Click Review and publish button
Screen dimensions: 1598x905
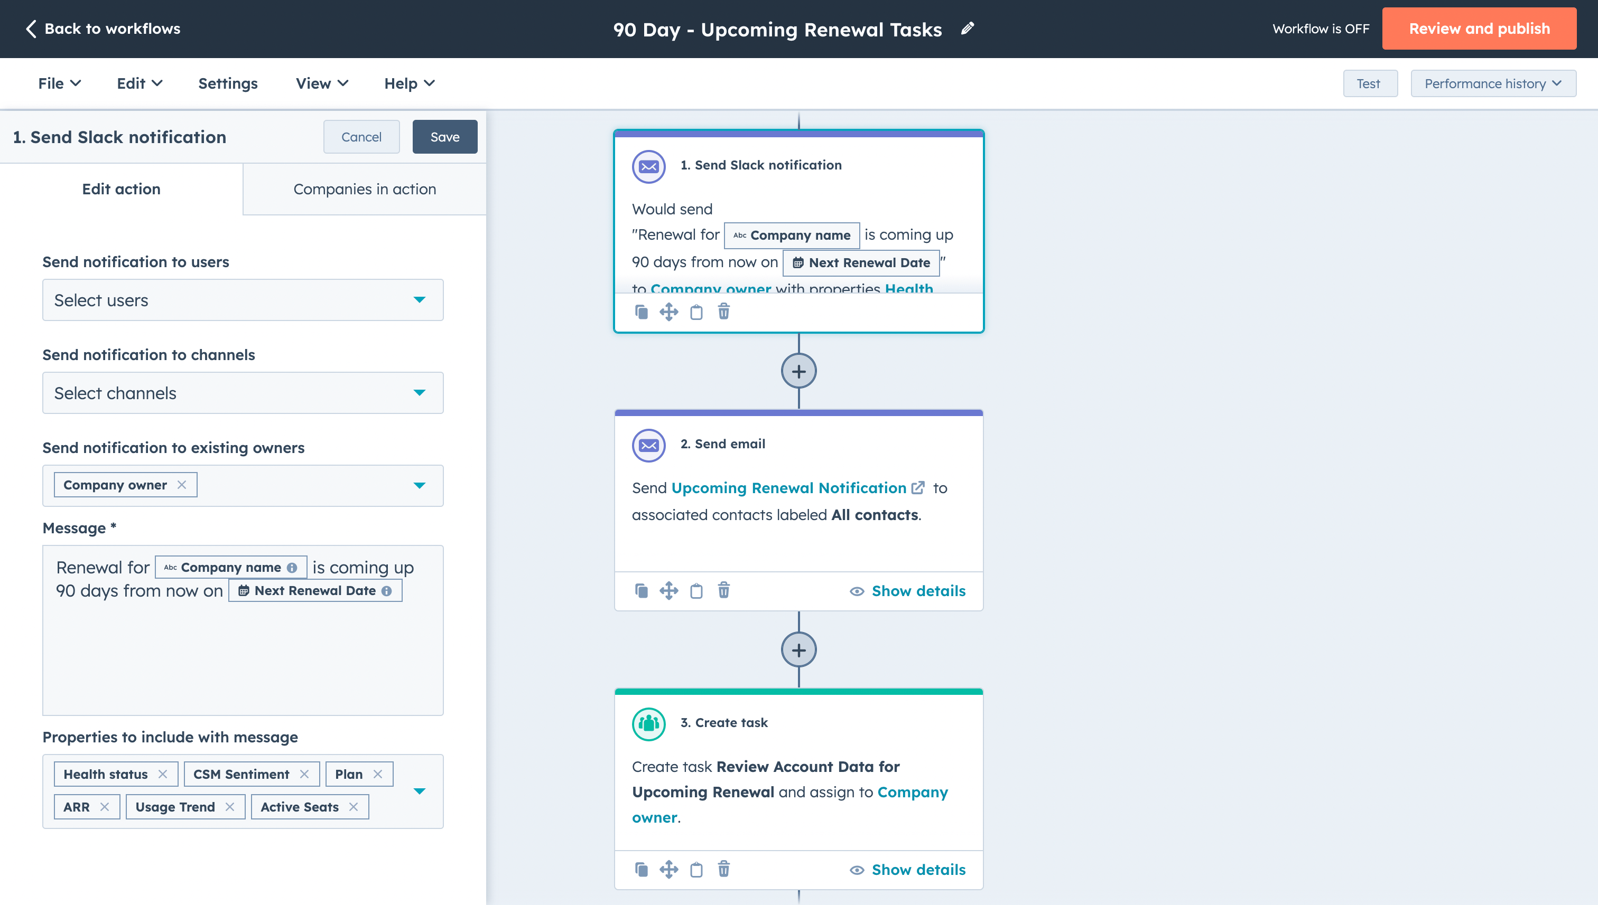[x=1479, y=29]
